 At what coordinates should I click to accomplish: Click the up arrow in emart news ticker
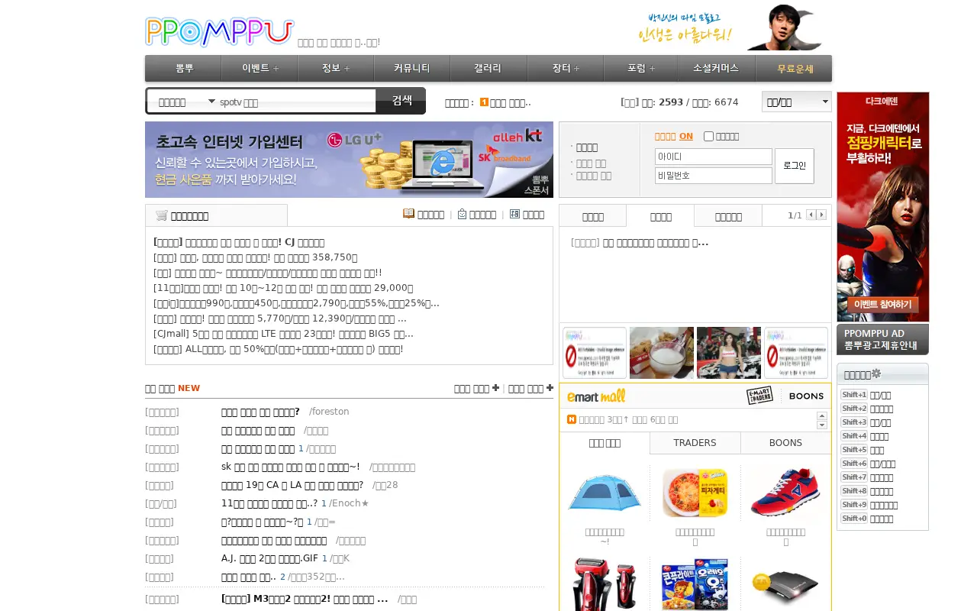coord(822,415)
